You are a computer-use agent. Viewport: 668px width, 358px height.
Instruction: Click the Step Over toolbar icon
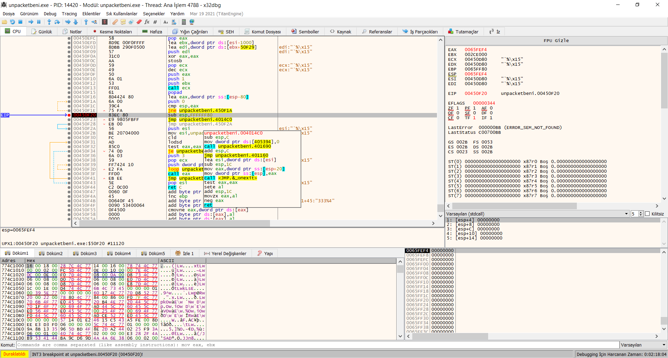(x=57, y=22)
